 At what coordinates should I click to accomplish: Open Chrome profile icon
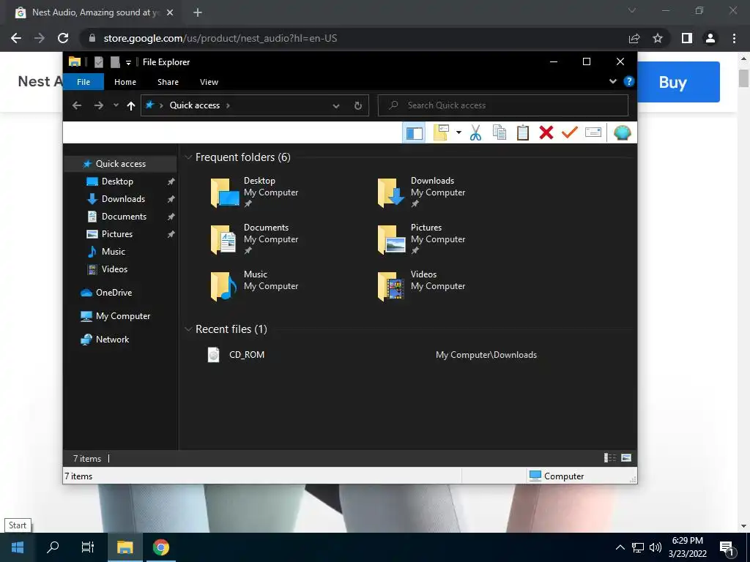point(710,38)
